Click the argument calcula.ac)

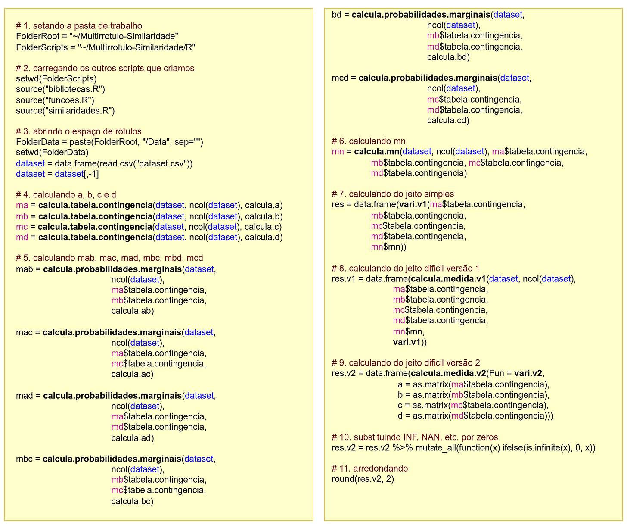[132, 374]
